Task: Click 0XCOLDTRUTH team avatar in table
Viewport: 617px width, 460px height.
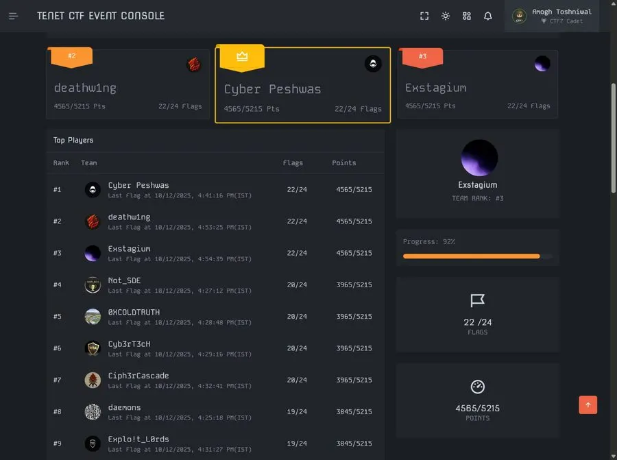Action: click(x=93, y=317)
